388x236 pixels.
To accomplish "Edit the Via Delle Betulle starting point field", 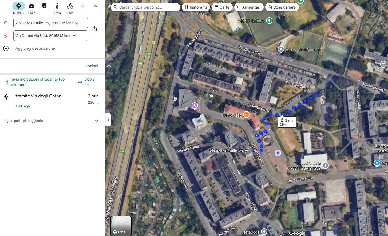I will click(x=51, y=23).
